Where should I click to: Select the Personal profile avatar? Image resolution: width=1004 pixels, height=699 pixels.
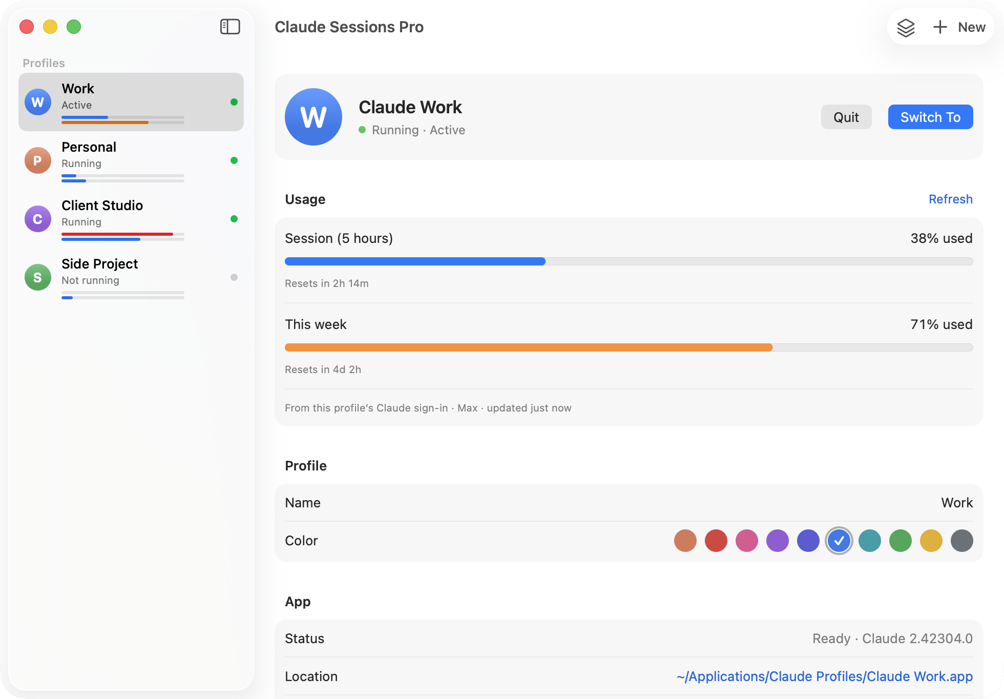click(38, 160)
